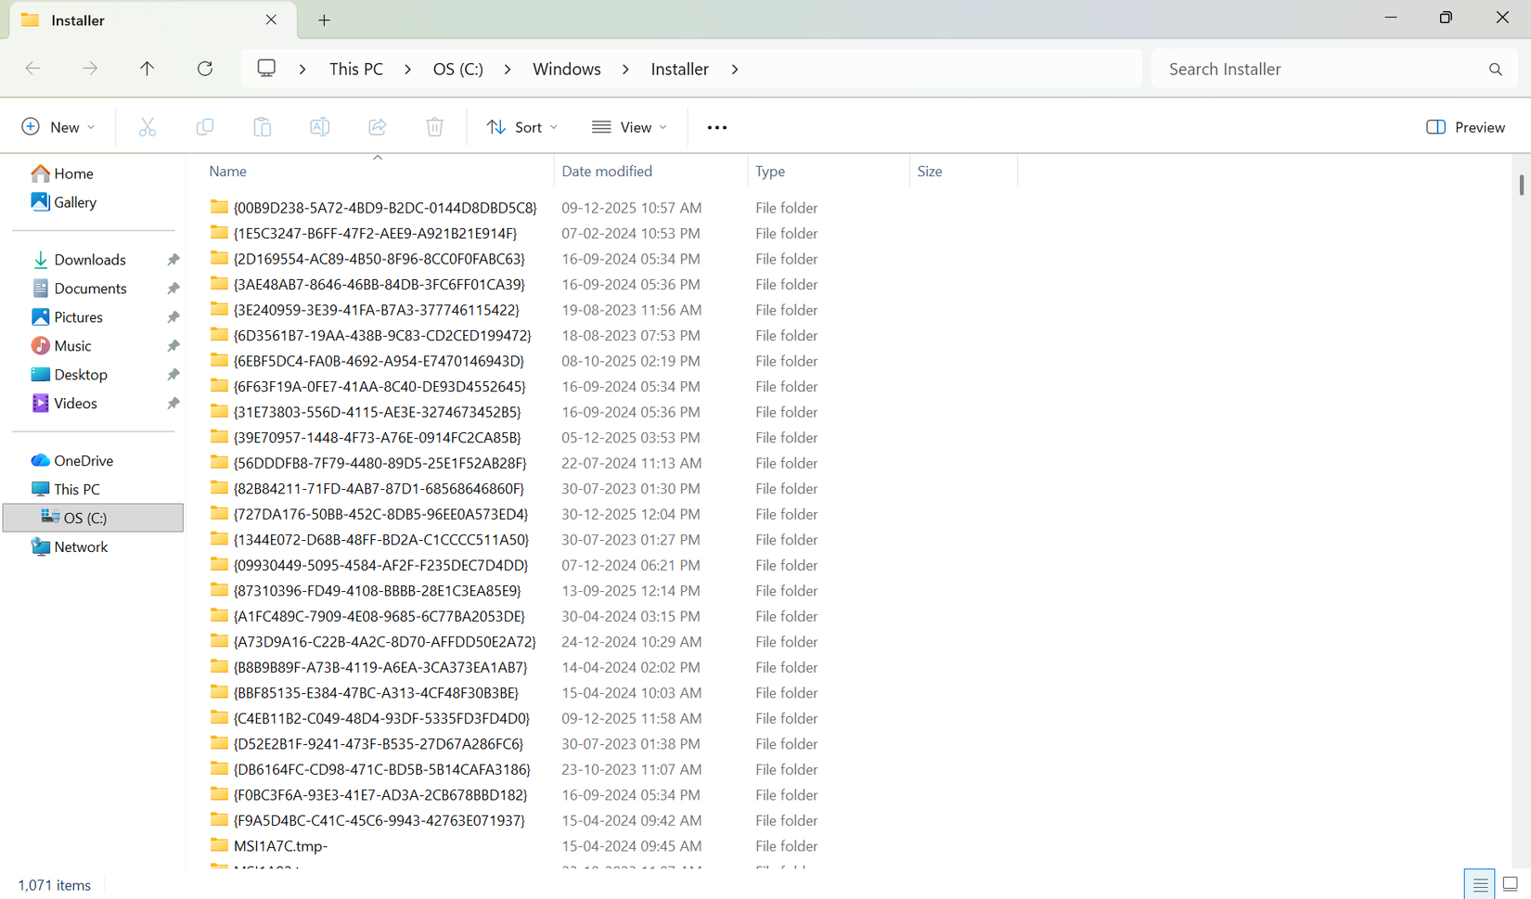Open the Sort dropdown menu
Viewport: 1531px width, 899px height.
tap(522, 127)
